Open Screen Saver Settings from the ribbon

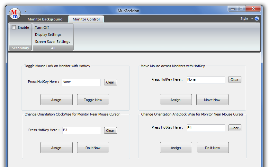52,42
